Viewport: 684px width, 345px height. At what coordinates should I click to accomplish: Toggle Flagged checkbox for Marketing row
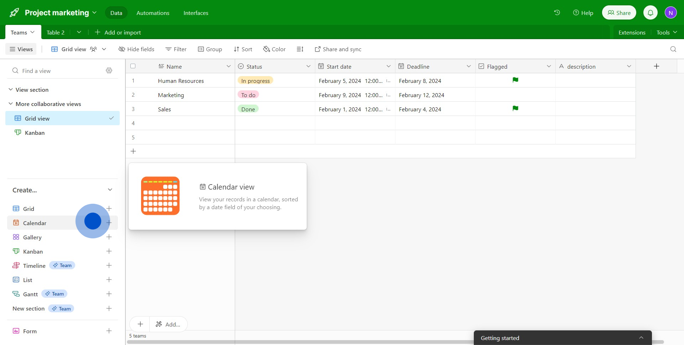coord(515,95)
